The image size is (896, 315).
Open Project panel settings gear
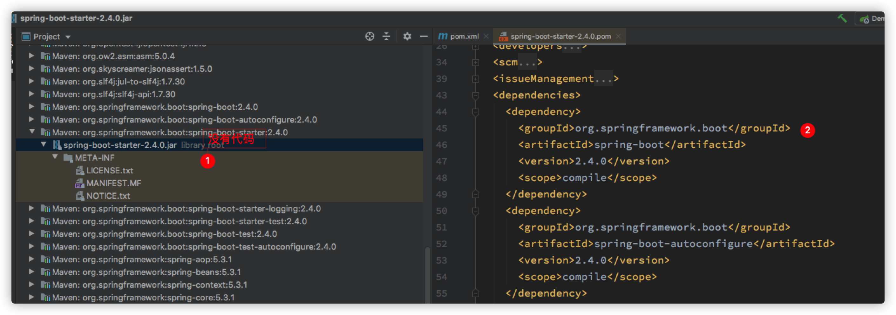point(407,36)
